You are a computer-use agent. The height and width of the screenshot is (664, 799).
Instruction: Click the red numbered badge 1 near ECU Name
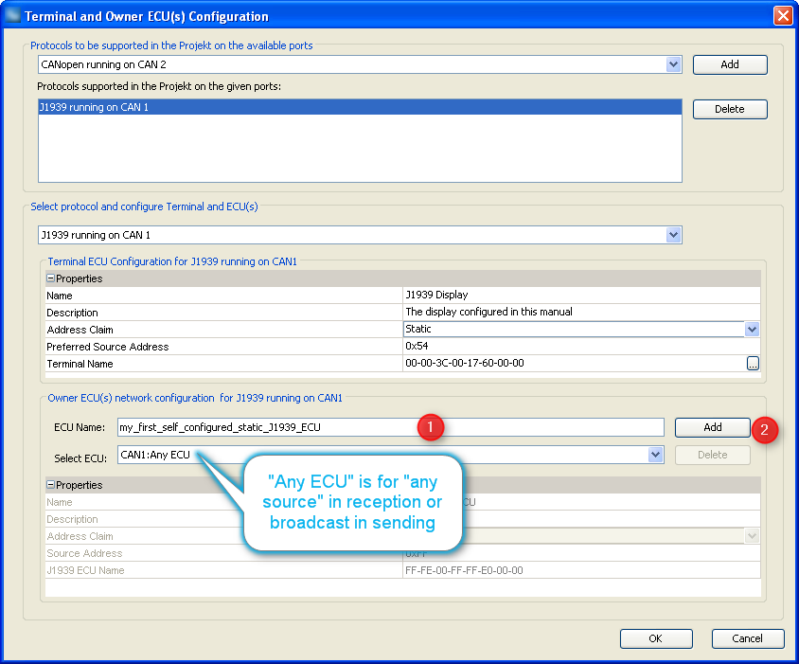coord(431,427)
